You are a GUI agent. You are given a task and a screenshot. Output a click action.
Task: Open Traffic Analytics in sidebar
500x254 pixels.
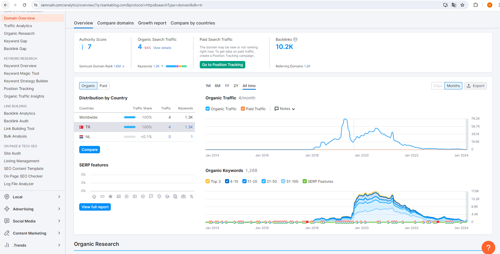(18, 26)
